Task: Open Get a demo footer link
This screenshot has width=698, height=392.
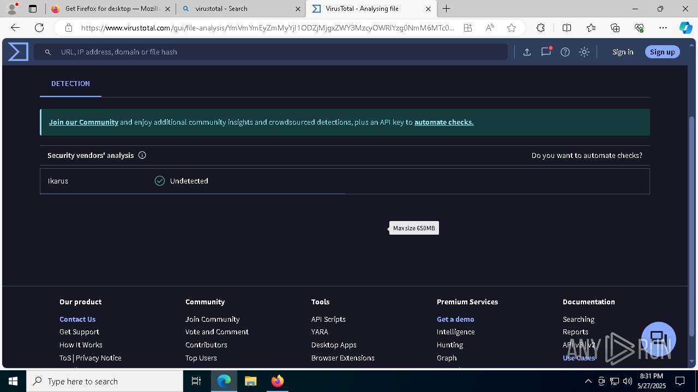Action: click(x=455, y=319)
